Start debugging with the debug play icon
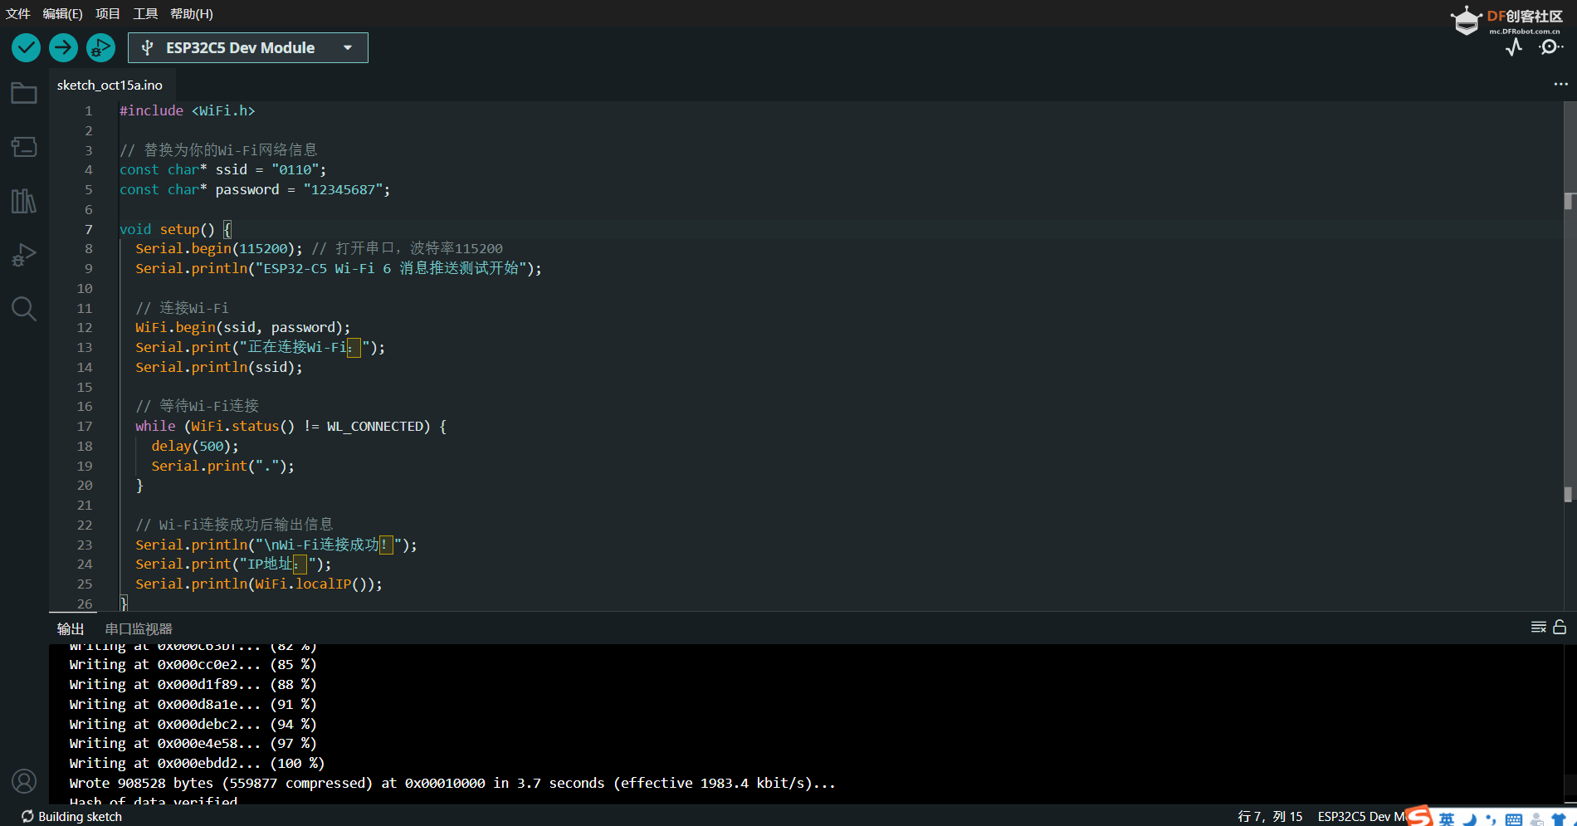This screenshot has width=1577, height=826. click(x=100, y=48)
